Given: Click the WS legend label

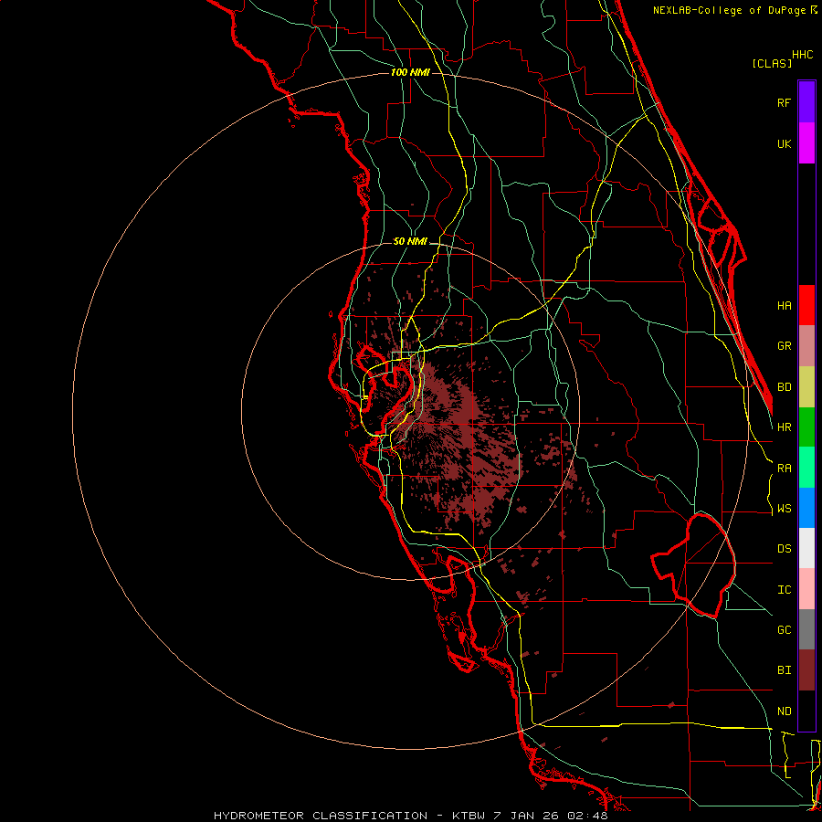Looking at the screenshot, I should [x=785, y=508].
